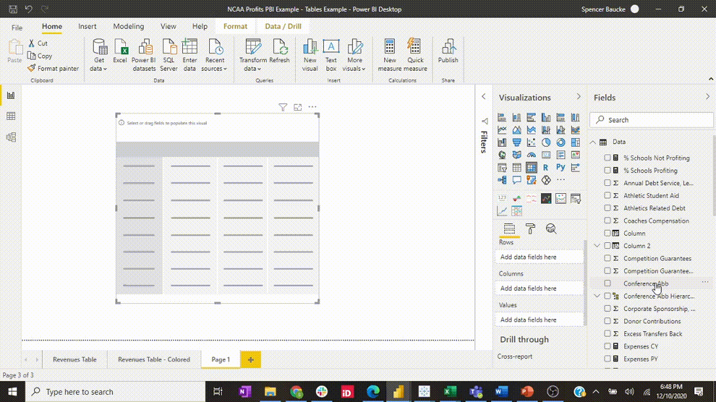Select the donut chart visualization

pos(560,142)
